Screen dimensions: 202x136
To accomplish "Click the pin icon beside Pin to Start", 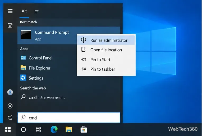I will [x=84, y=60].
